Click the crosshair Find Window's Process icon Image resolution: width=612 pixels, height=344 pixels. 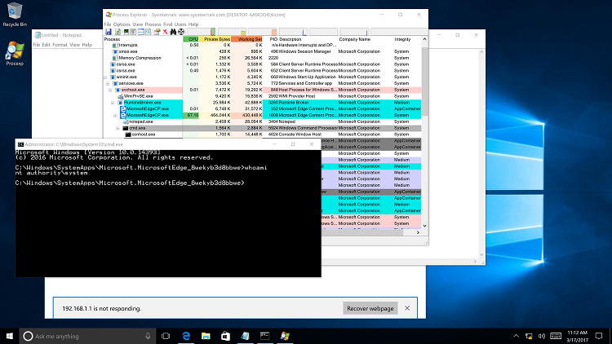181,32
